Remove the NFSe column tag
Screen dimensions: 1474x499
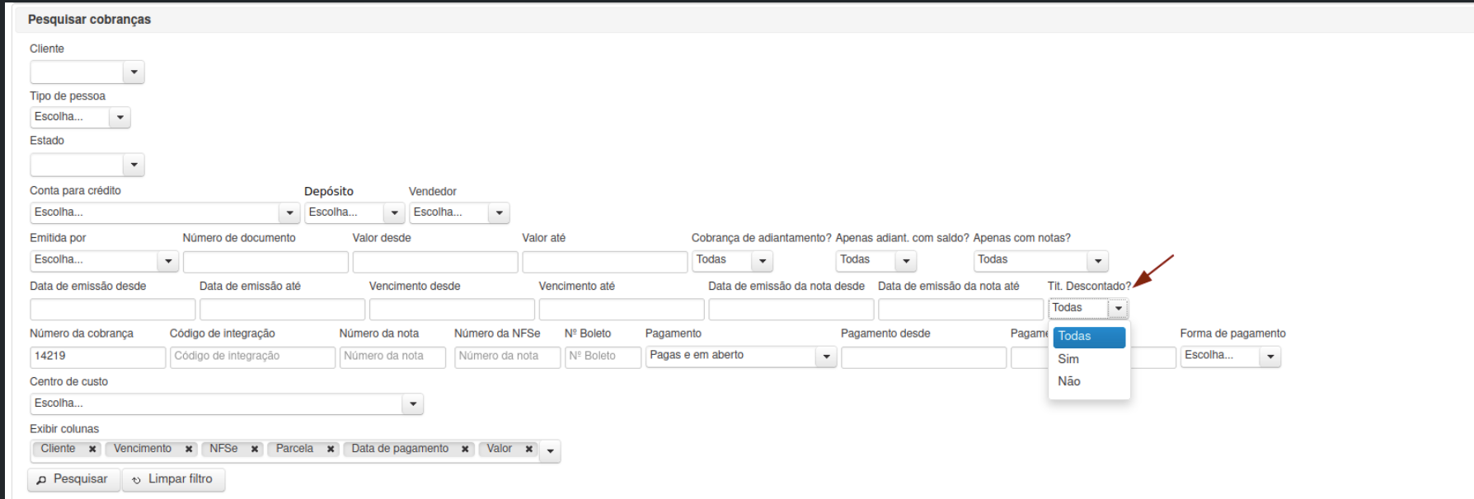[x=255, y=449]
